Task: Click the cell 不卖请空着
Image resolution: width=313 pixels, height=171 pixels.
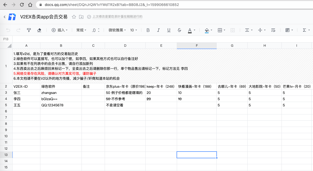Action: (x=125, y=105)
